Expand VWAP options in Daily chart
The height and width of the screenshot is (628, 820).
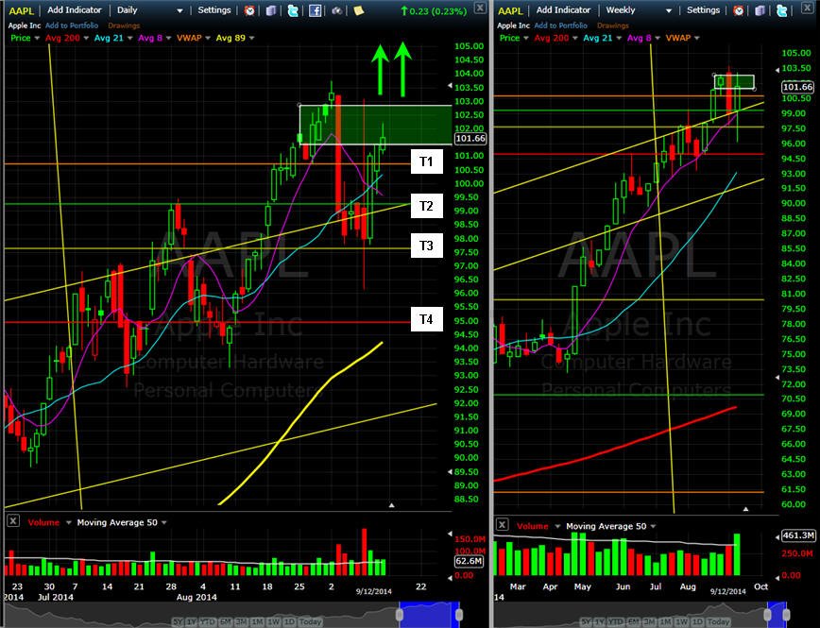click(x=208, y=38)
